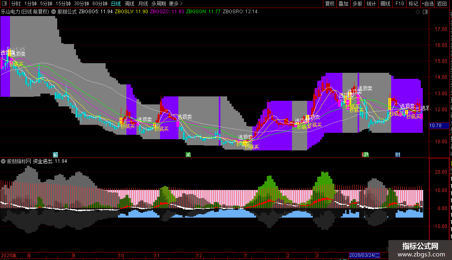Click the diamond icon above the chart
This screenshot has width=452, height=260.
click(418, 12)
